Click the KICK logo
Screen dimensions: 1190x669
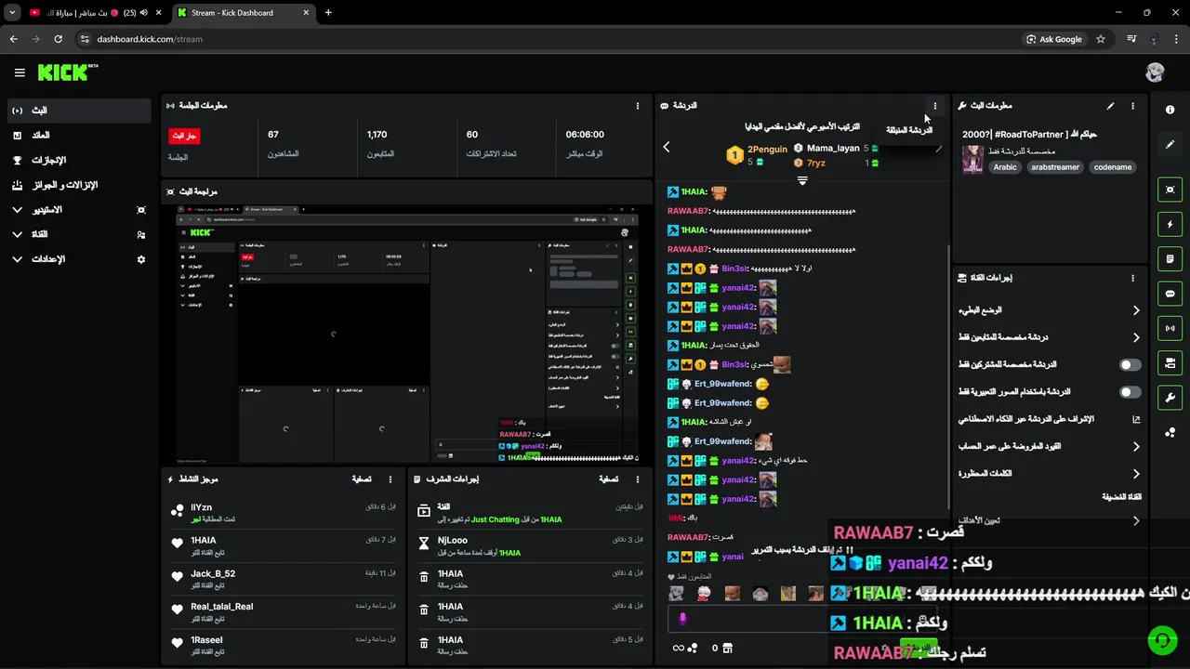(x=68, y=72)
